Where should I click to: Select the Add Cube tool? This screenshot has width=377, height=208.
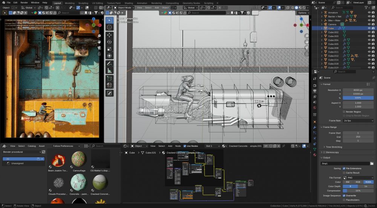109,79
